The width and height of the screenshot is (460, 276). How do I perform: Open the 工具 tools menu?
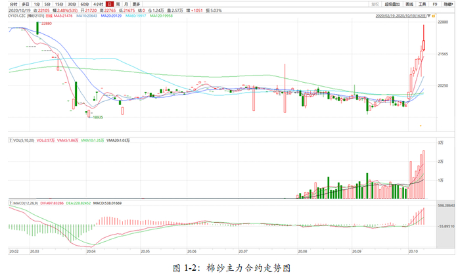point(422,4)
